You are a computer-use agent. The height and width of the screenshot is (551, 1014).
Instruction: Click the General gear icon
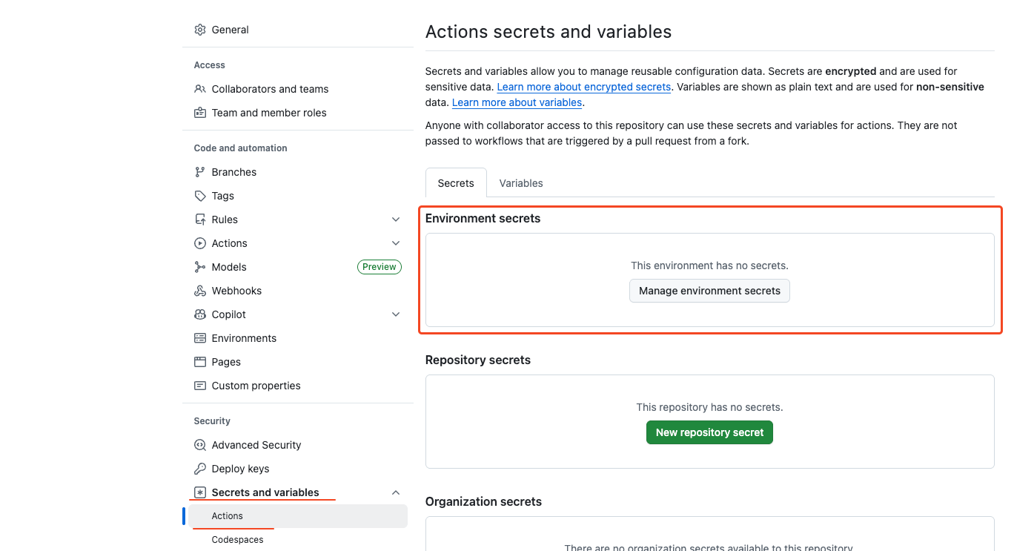[x=200, y=30]
